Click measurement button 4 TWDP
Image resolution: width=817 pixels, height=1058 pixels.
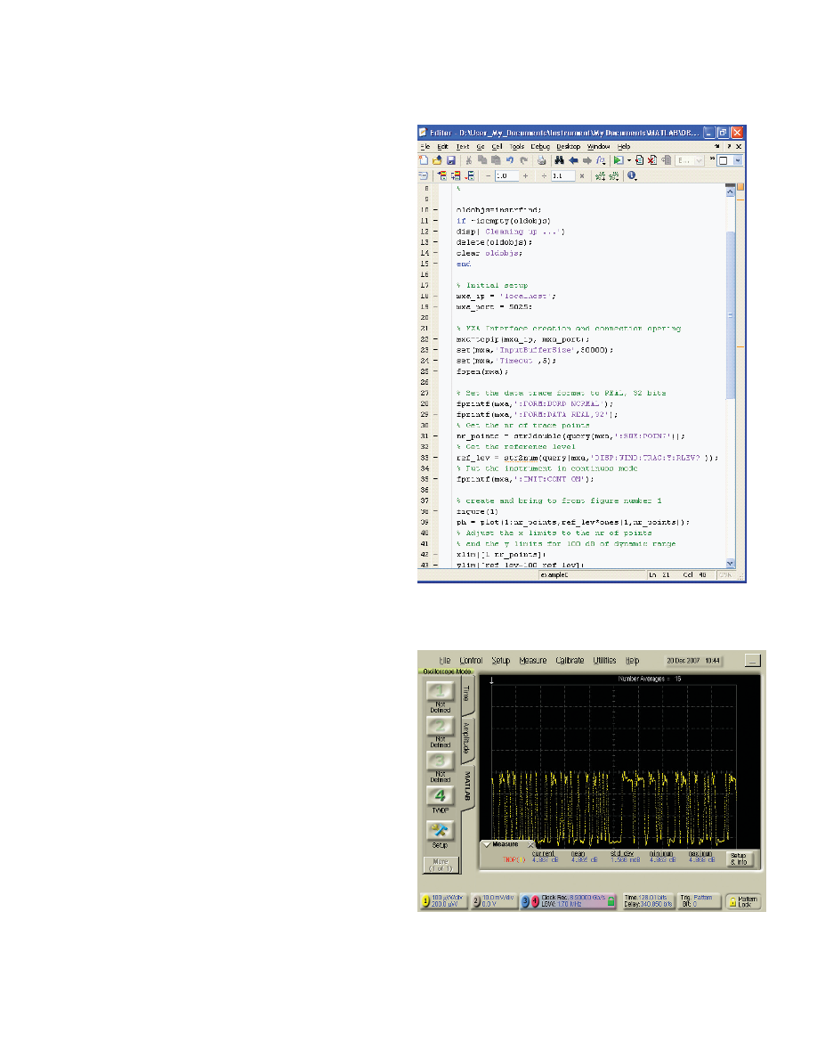tap(440, 796)
